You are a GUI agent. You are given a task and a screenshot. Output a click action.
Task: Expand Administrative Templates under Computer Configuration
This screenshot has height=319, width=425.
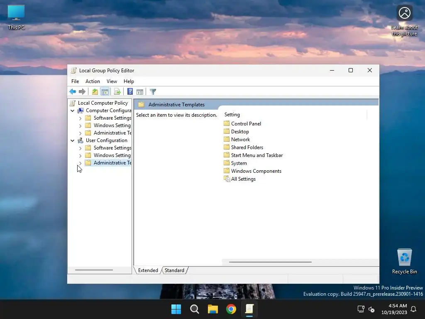click(x=80, y=133)
